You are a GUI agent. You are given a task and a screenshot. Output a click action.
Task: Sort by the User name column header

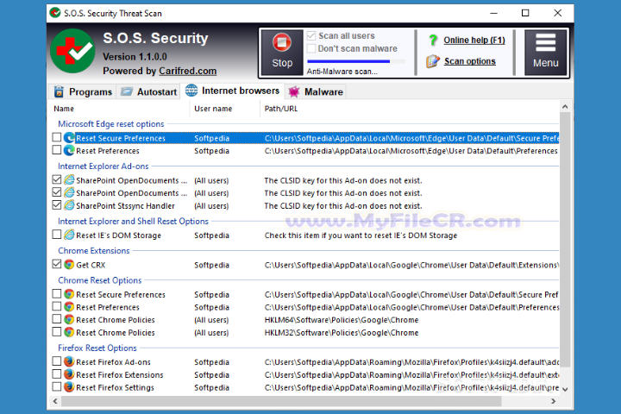213,109
